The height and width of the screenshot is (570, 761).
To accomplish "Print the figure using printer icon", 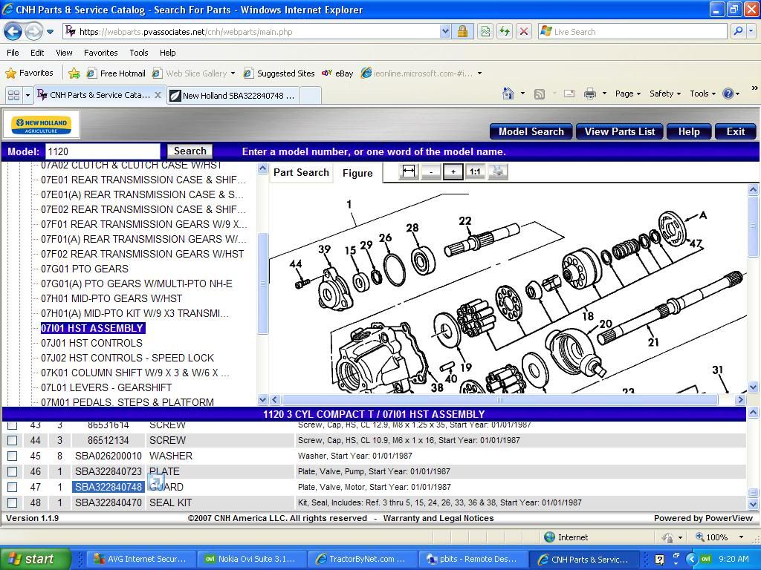I will coord(497,171).
